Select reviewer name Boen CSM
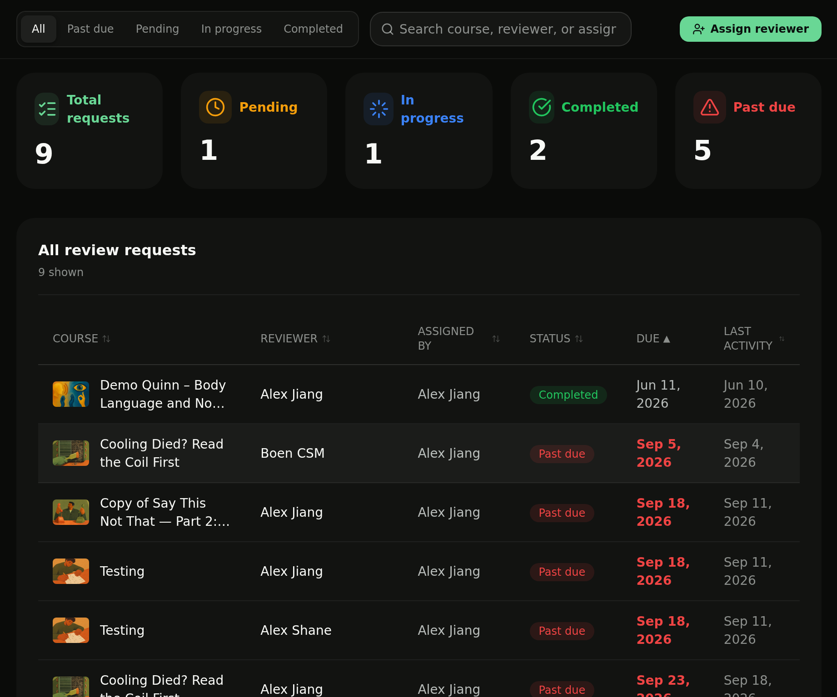This screenshot has width=837, height=697. pos(293,453)
